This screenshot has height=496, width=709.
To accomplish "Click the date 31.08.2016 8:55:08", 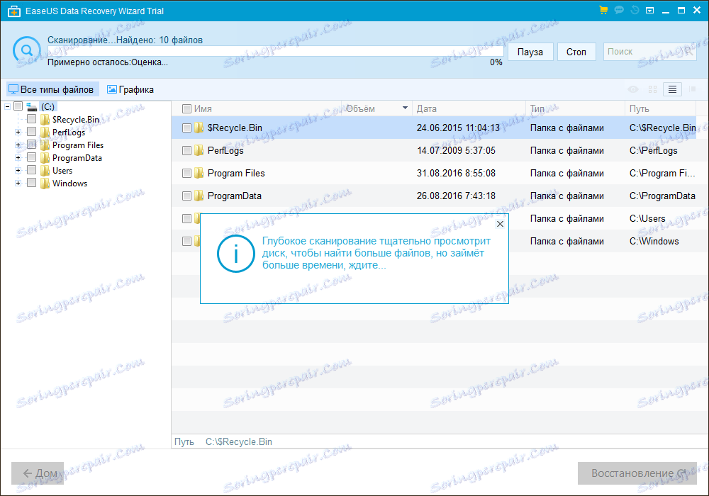I will click(456, 173).
